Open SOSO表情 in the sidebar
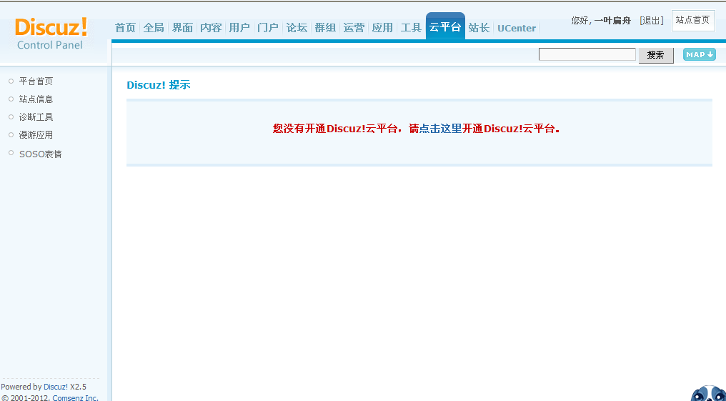 coord(40,154)
